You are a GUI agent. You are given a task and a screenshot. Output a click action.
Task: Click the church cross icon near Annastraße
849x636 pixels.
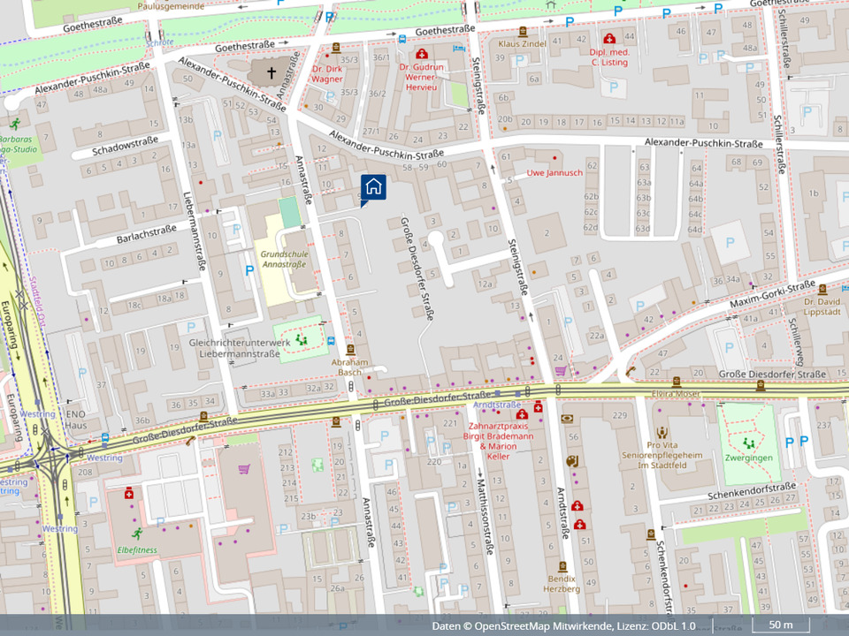click(x=270, y=71)
